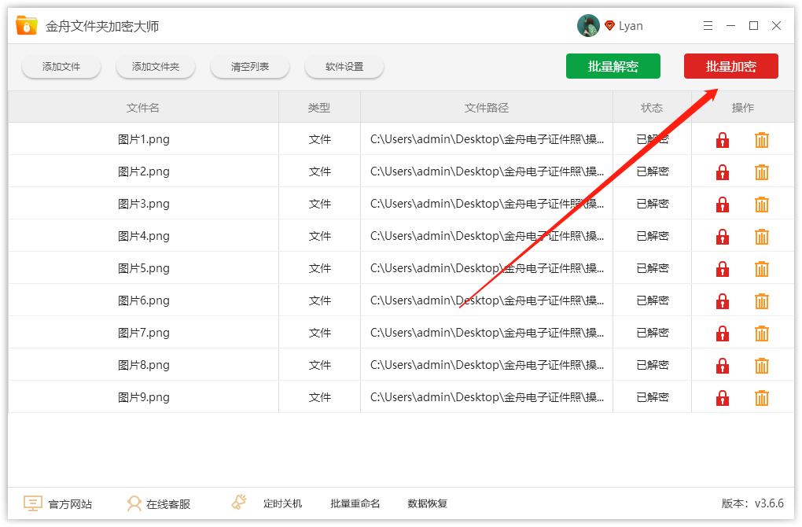The width and height of the screenshot is (802, 527).
Task: Delete 图片2.png with the trash icon
Action: tap(761, 171)
